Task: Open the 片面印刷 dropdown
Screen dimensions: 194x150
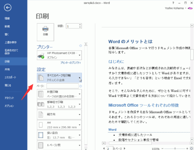Action: click(x=59, y=94)
